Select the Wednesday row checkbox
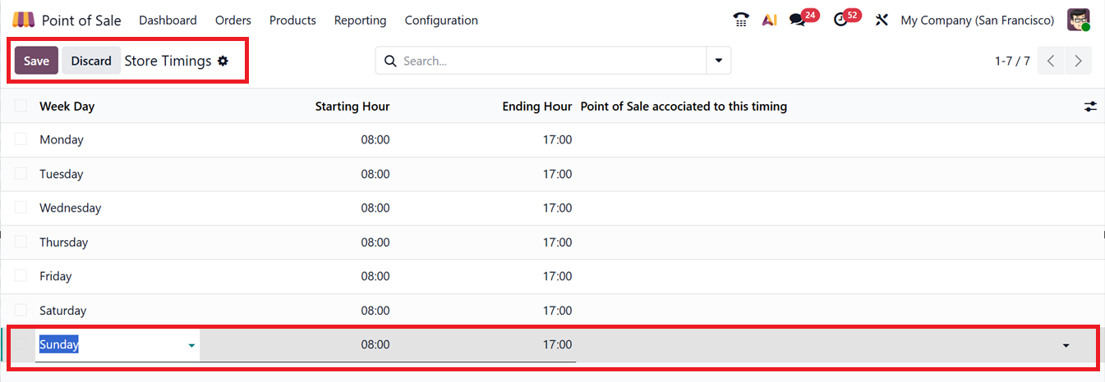1105x382 pixels. tap(21, 208)
